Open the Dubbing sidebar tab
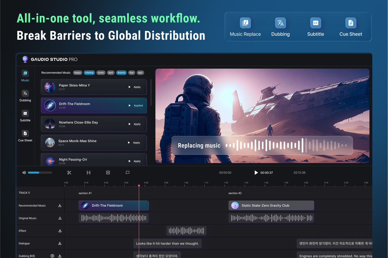Image resolution: width=388 pixels, height=258 pixels. point(25,96)
